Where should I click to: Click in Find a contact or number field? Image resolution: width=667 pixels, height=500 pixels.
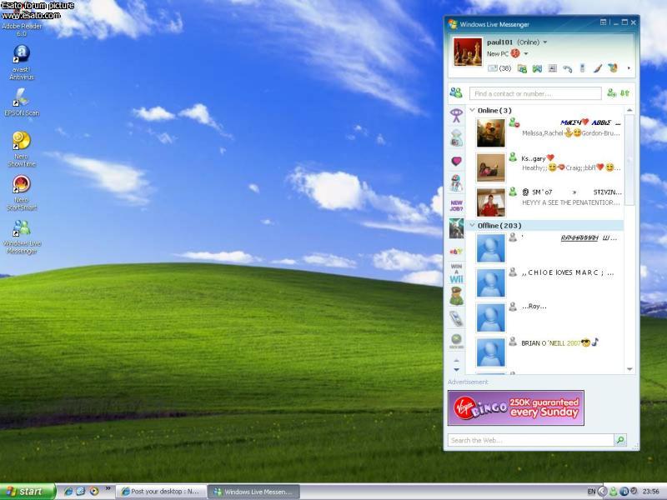pos(535,93)
